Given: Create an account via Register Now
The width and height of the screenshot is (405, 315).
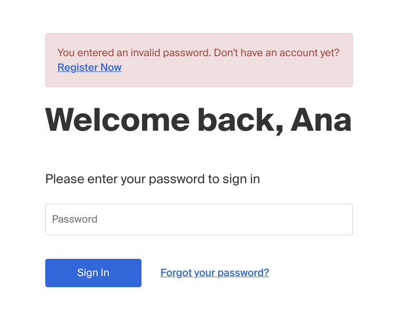Looking at the screenshot, I should (89, 67).
